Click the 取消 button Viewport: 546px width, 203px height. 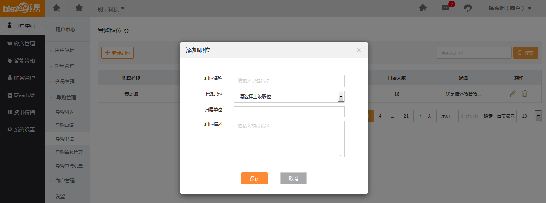(x=293, y=178)
